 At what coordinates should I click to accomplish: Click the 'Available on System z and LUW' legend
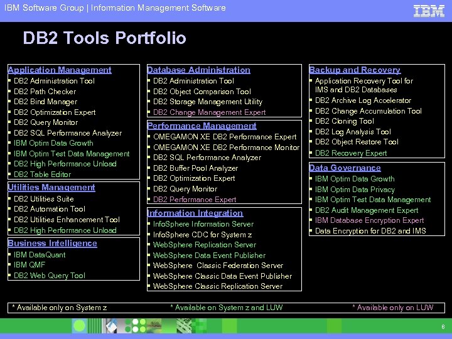click(227, 308)
